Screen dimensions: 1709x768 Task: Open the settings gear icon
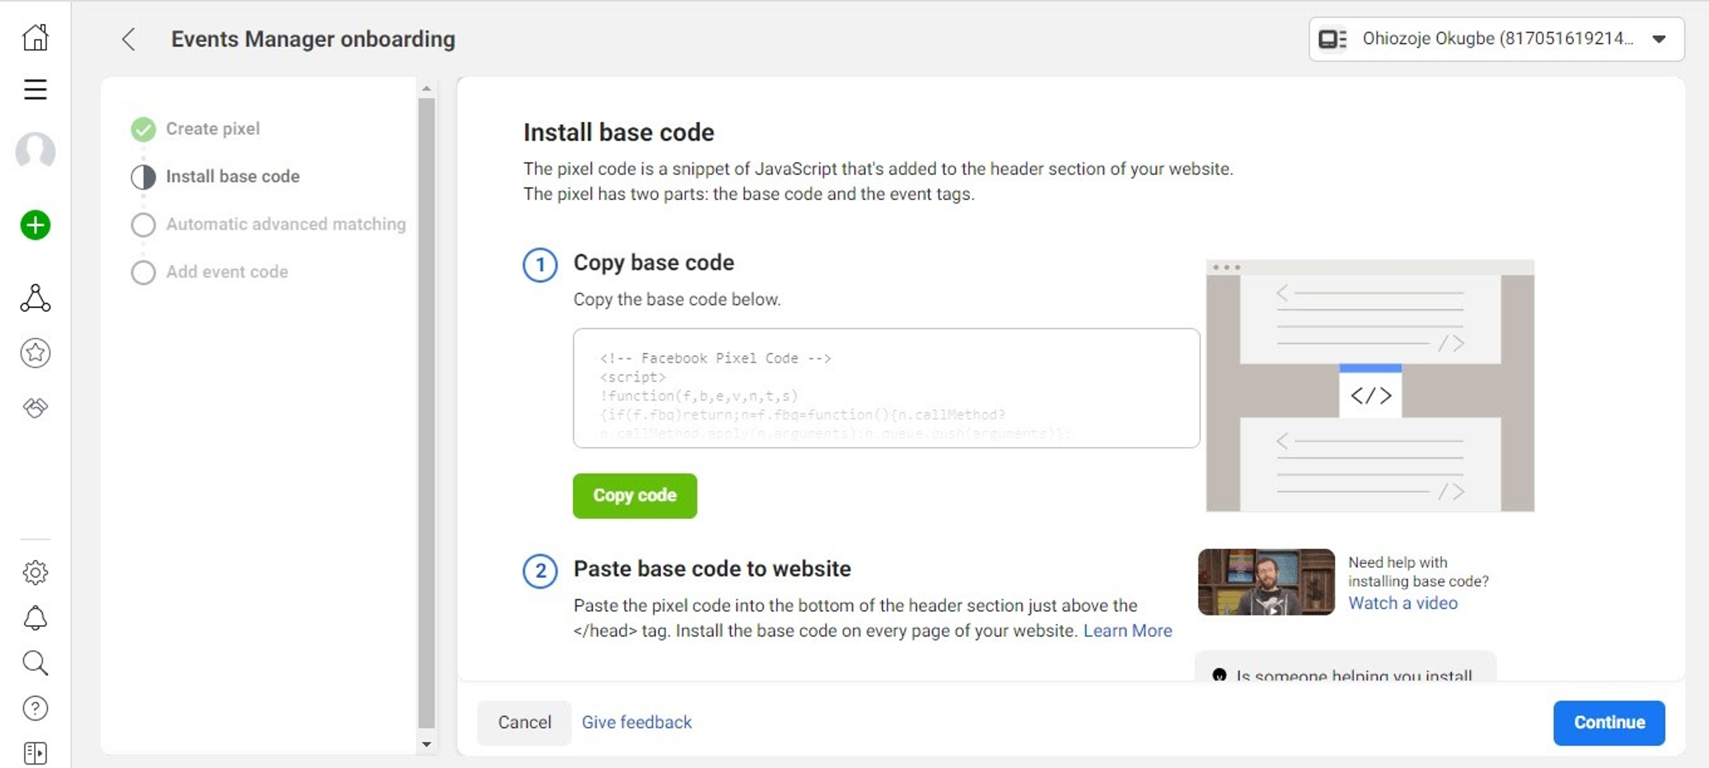tap(35, 572)
